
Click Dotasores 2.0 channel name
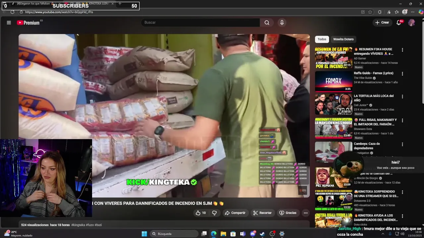(x=362, y=201)
